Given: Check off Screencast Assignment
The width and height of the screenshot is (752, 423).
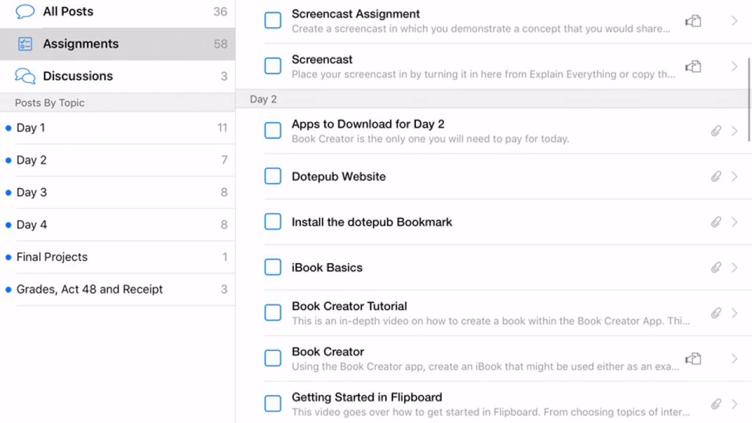Looking at the screenshot, I should coord(273,21).
